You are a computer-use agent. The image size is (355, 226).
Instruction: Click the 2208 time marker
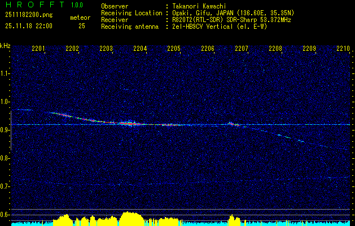point(275,48)
